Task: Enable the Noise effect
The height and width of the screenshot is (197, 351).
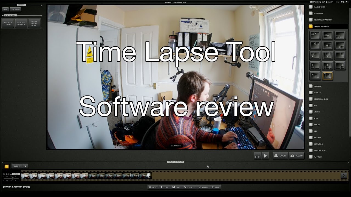Action: 311,118
